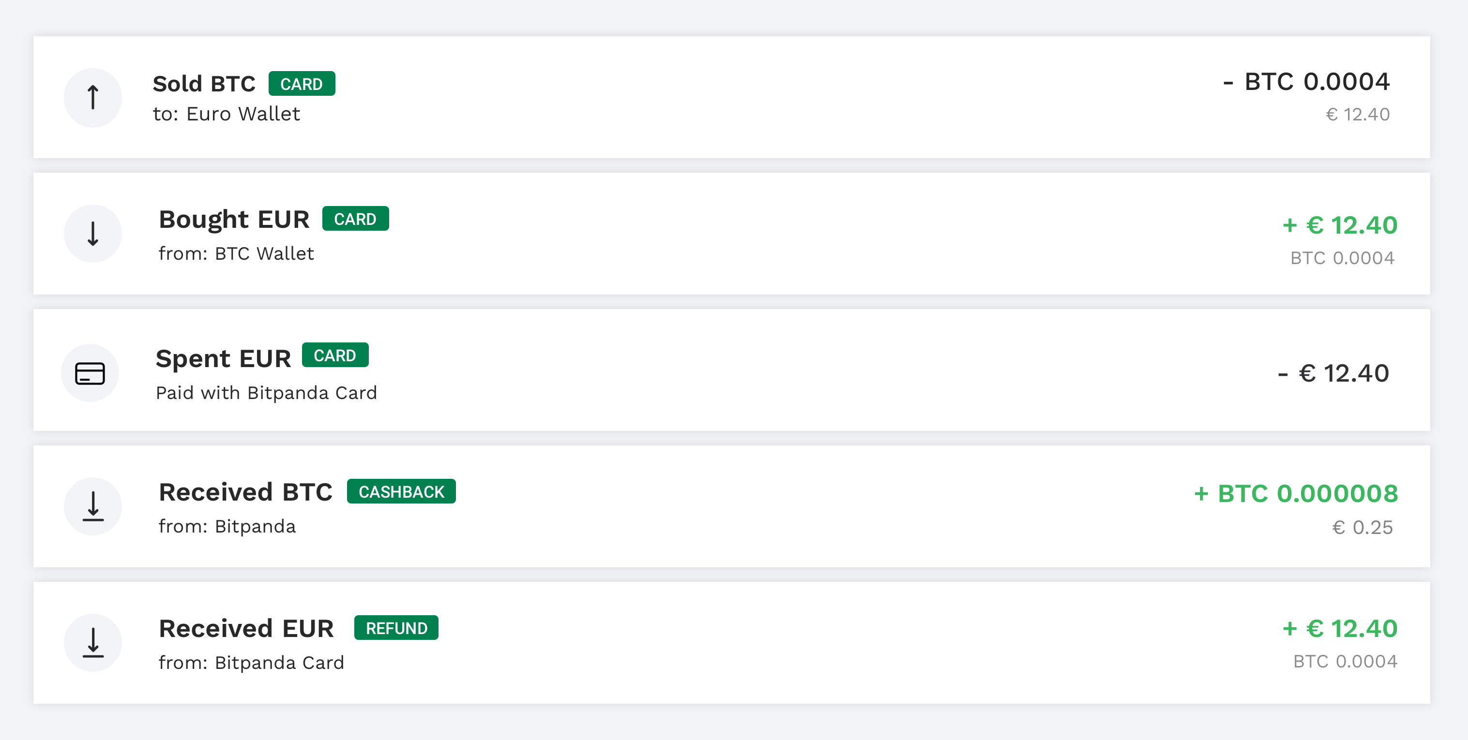The height and width of the screenshot is (740, 1468).
Task: Click the upward arrow icon on Sold BTC
Action: 92,97
